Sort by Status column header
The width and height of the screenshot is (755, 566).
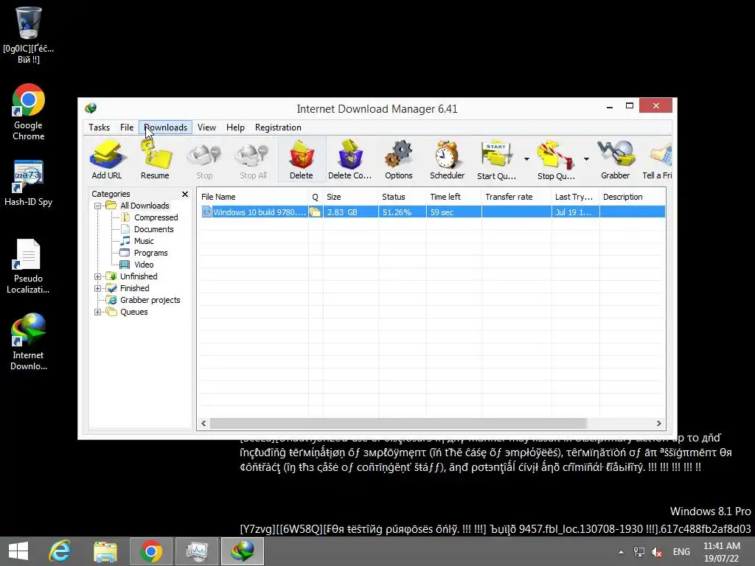[402, 197]
